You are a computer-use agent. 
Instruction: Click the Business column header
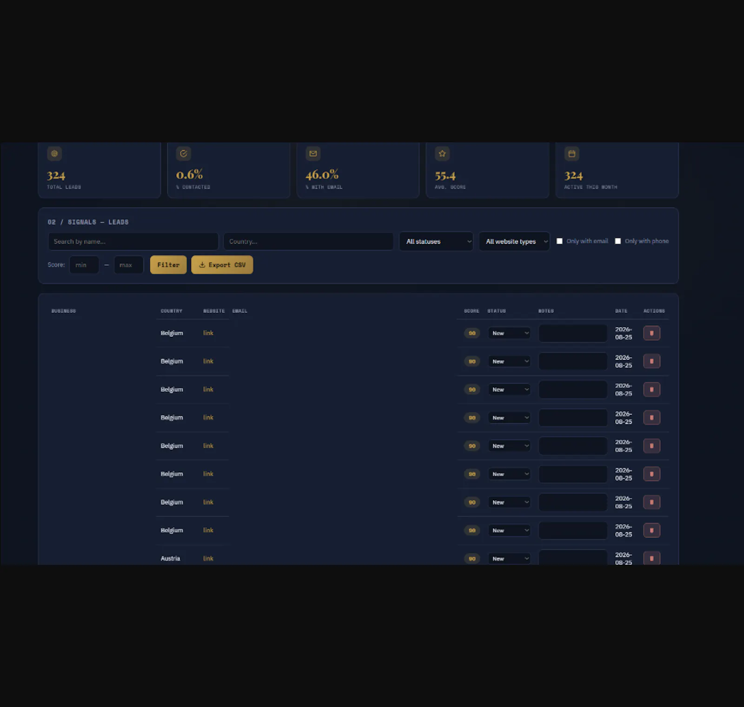click(x=64, y=311)
